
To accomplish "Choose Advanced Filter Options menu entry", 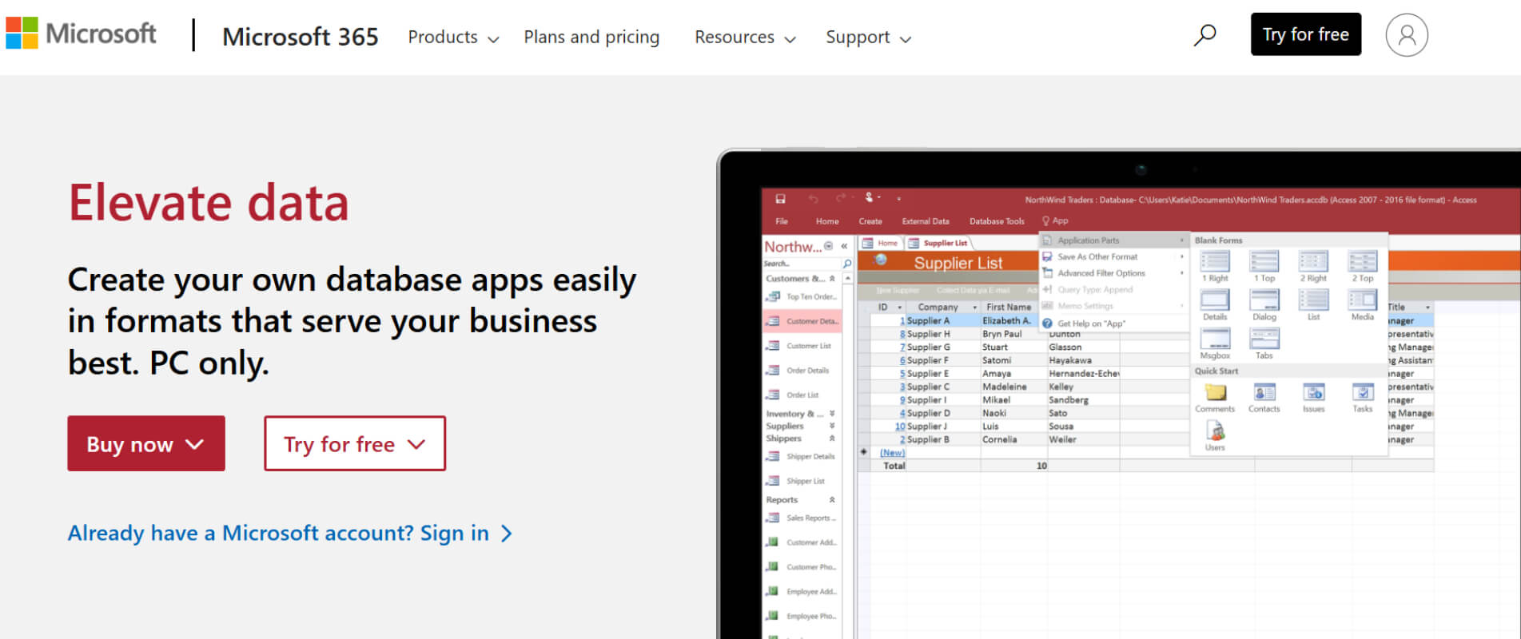I will [1113, 273].
